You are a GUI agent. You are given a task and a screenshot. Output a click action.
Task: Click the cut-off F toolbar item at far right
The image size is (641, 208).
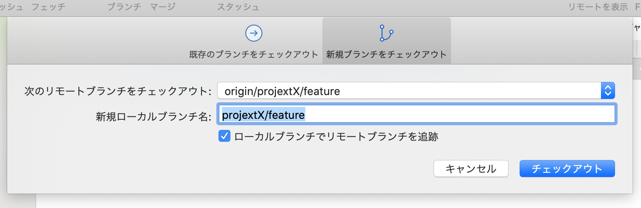coord(638,7)
